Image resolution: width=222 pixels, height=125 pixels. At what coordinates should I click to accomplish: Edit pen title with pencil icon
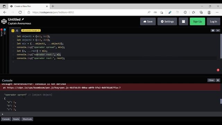[x=23, y=19]
